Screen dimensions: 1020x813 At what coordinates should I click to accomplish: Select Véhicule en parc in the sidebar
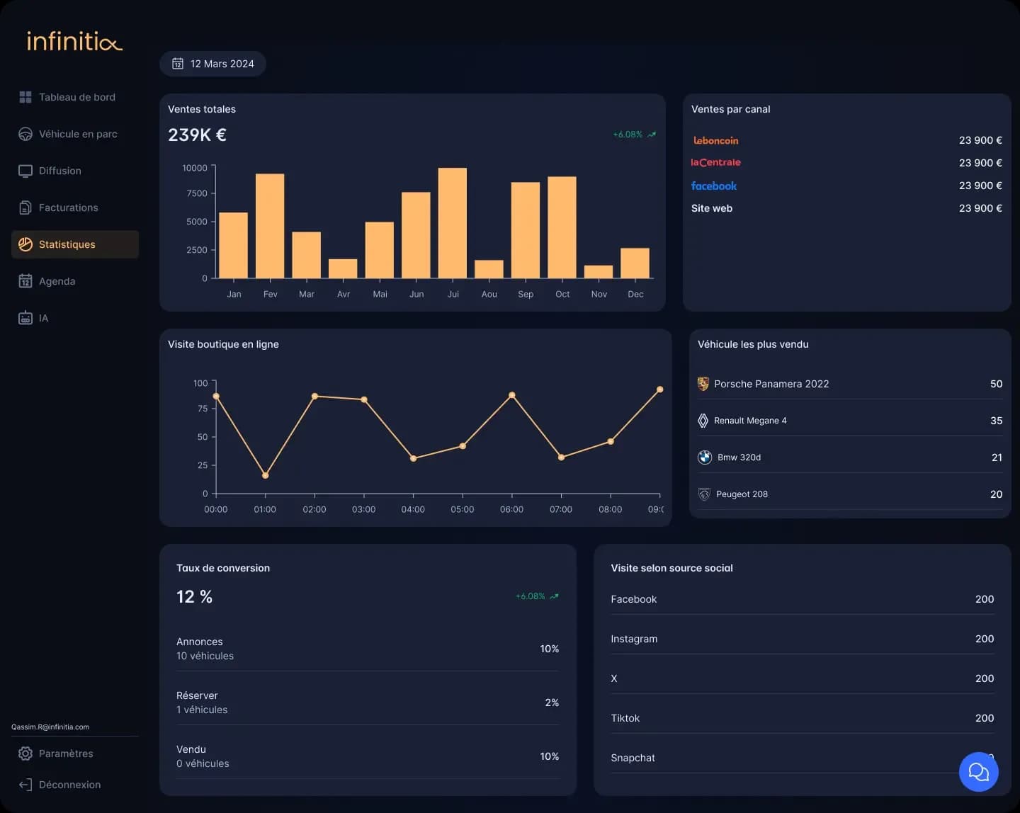tap(78, 134)
